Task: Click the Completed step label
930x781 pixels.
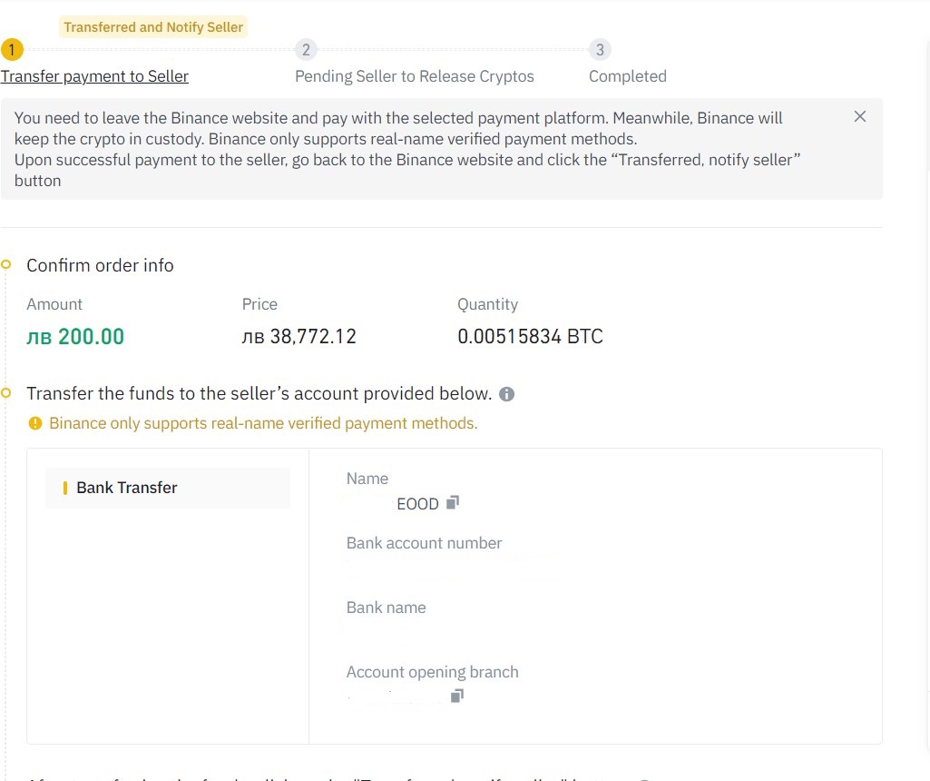Action: click(x=628, y=76)
